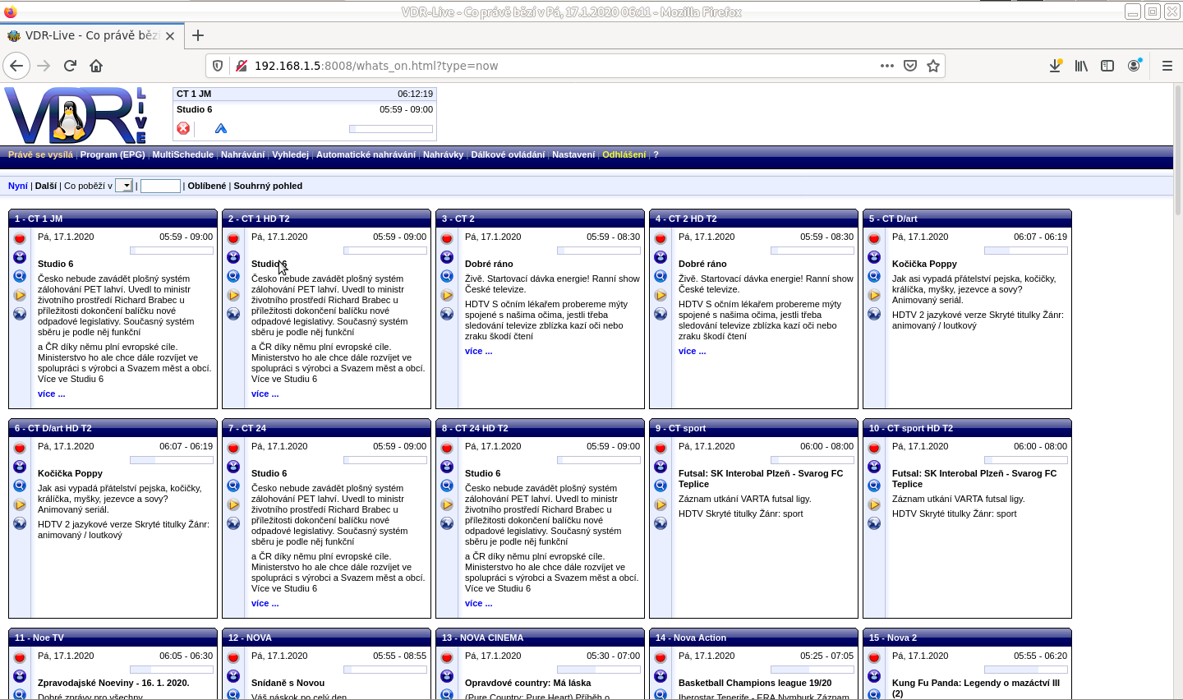Click magnifier icon on 2 - CT 1 HD T2 card

tap(233, 276)
